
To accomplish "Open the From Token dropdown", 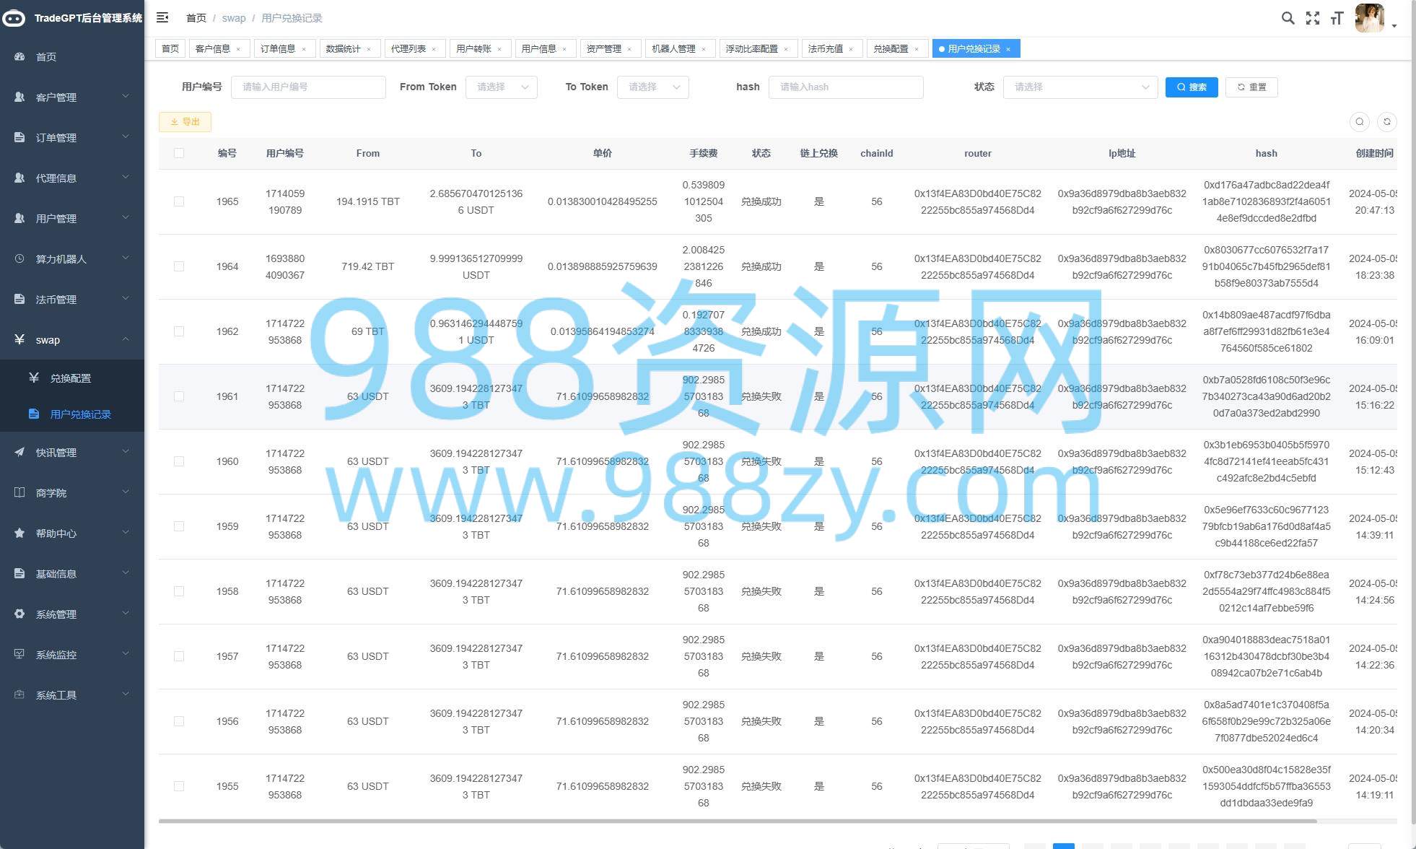I will [x=502, y=87].
